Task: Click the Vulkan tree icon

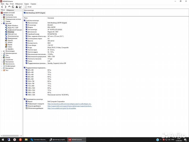Action: (x=6, y=47)
